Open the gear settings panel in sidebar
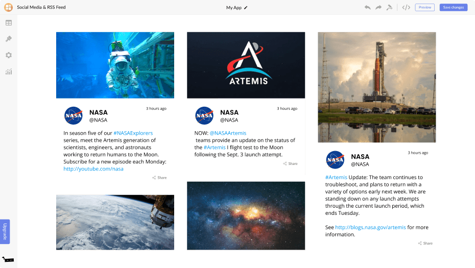The image size is (475, 268). 9,55
